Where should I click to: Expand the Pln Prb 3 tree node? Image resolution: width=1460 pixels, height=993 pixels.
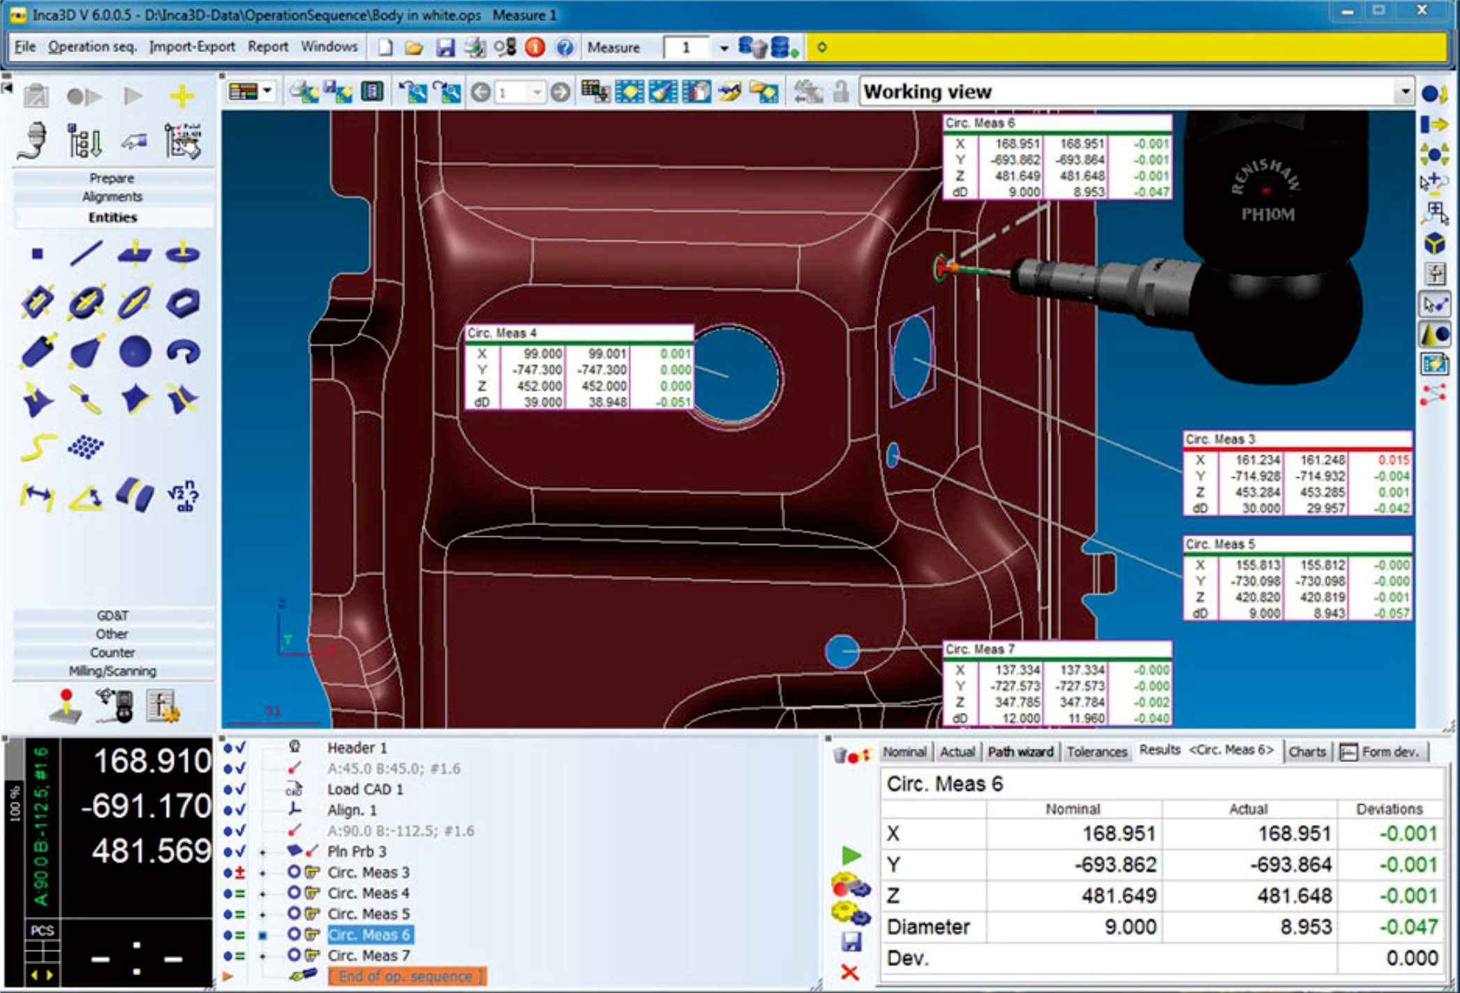click(x=263, y=852)
